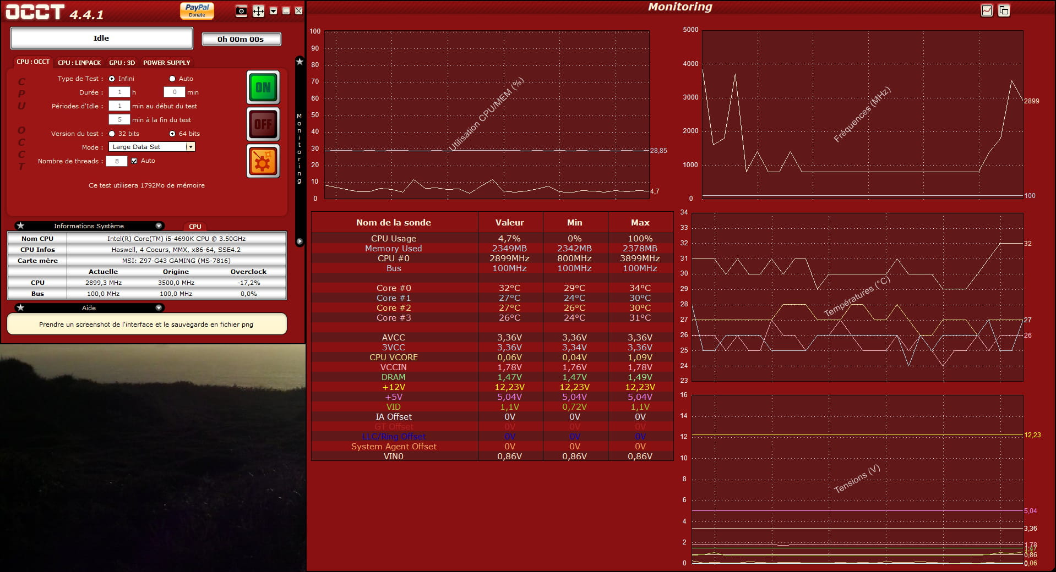The width and height of the screenshot is (1056, 572).
Task: Collapse the Informations Système section arrow
Action: point(159,226)
